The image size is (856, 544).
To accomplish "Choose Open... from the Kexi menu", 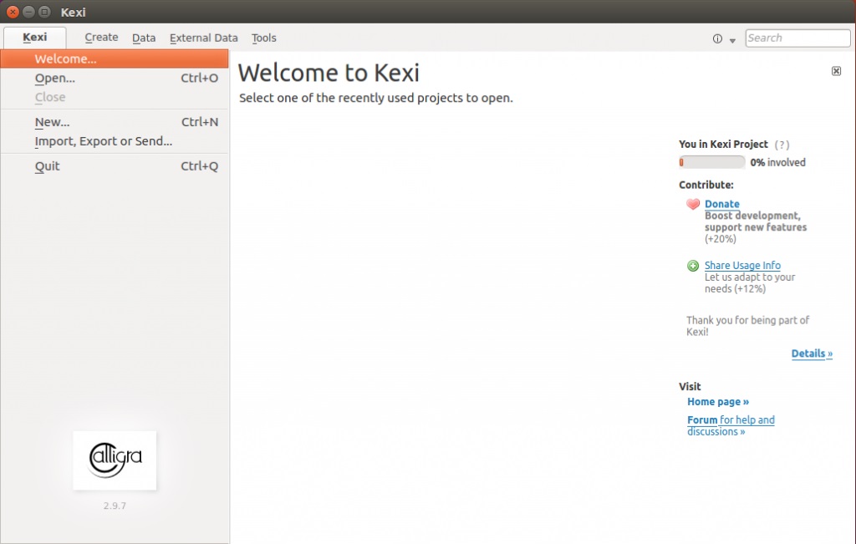I will point(114,78).
